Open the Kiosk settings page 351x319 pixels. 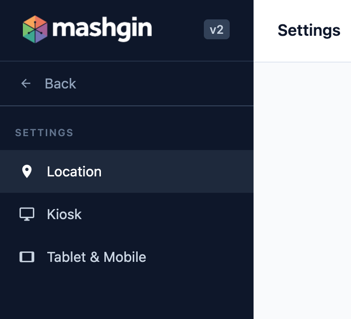pos(64,214)
